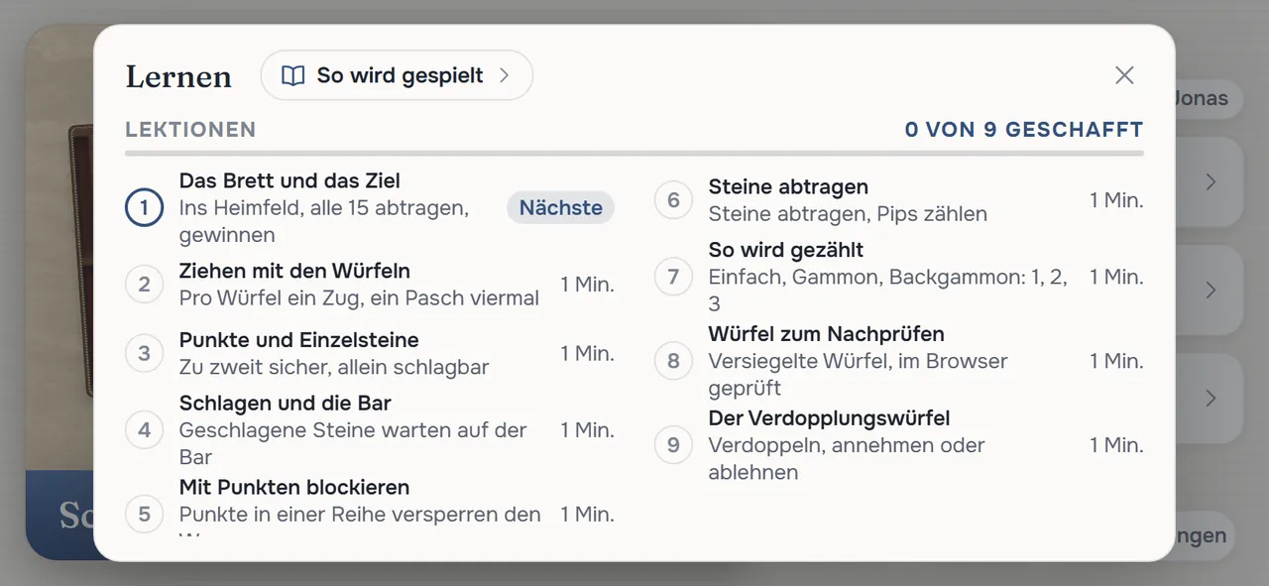Open lesson Der Verdopplungswürfel
The image size is (1269, 586).
click(899, 445)
